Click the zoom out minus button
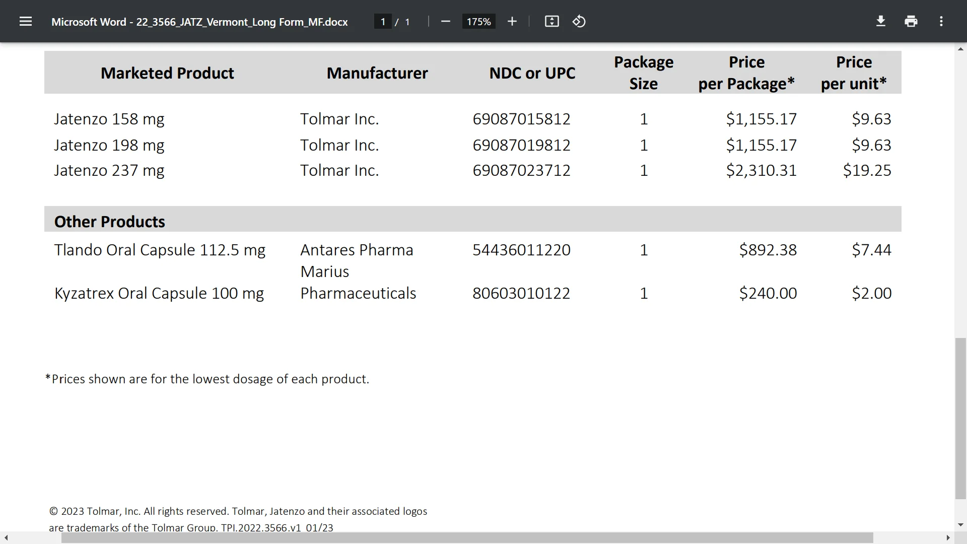The height and width of the screenshot is (544, 967). (x=445, y=21)
